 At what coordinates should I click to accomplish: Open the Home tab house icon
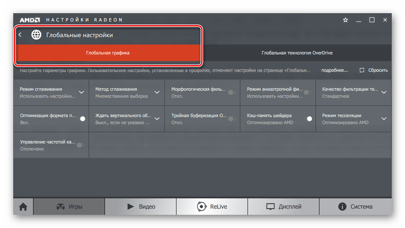23,207
